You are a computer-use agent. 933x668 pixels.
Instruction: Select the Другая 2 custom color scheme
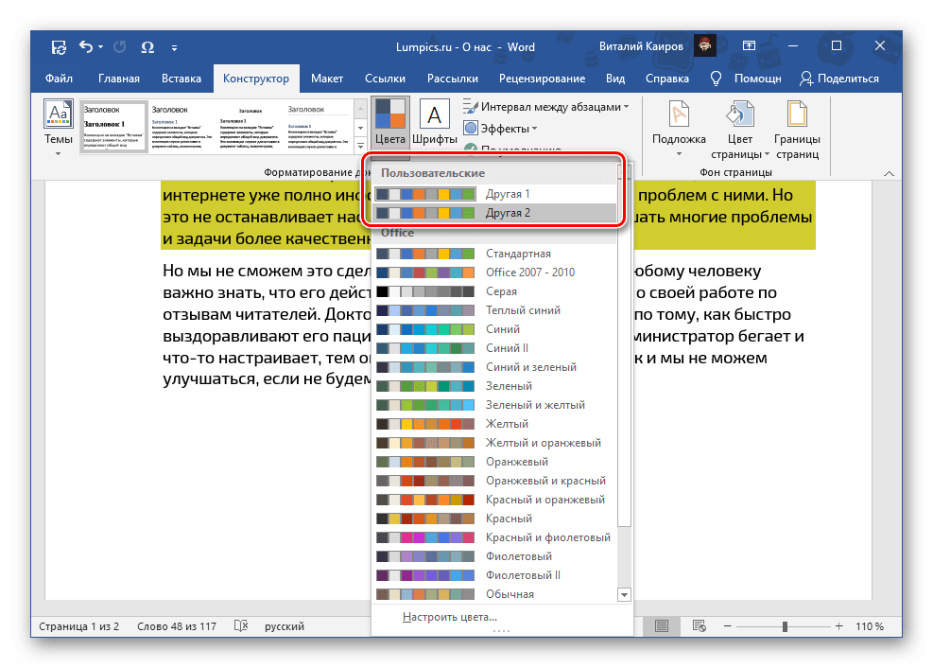point(508,213)
